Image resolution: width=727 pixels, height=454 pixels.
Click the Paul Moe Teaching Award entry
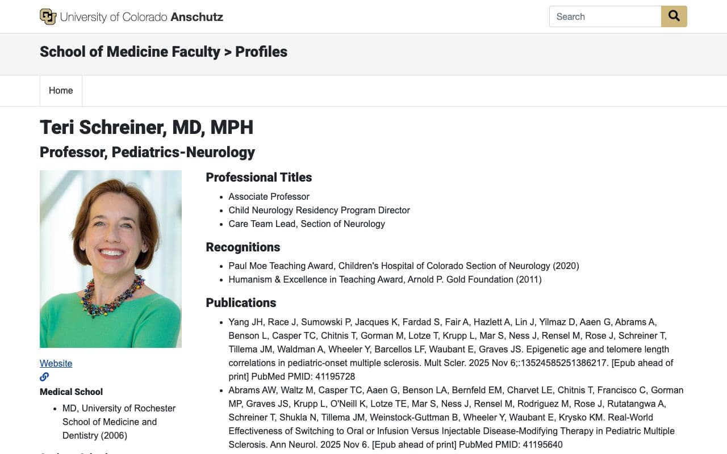pyautogui.click(x=404, y=266)
